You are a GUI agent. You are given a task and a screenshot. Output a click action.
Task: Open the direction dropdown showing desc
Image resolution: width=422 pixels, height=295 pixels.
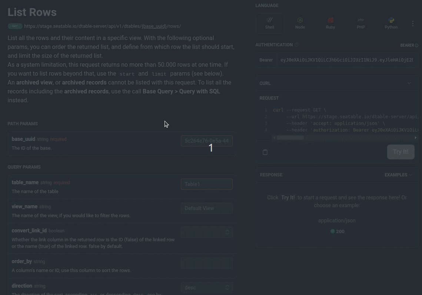coord(207,288)
